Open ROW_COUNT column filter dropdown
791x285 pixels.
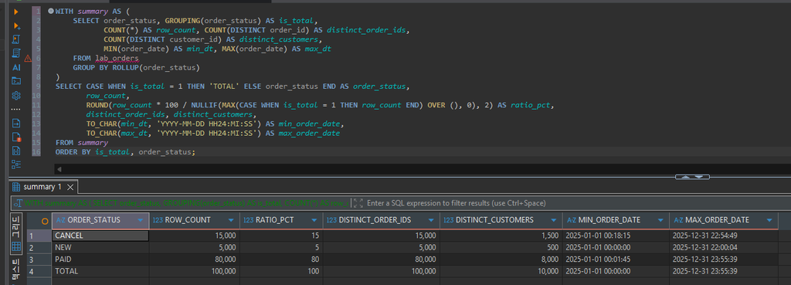click(x=231, y=220)
